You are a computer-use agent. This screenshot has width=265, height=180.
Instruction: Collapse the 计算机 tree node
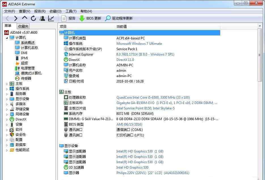click(7, 38)
